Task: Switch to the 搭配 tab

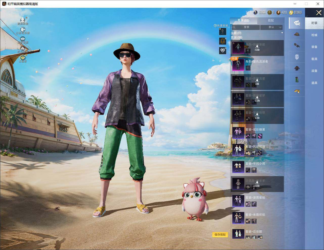Action: pyautogui.click(x=271, y=20)
